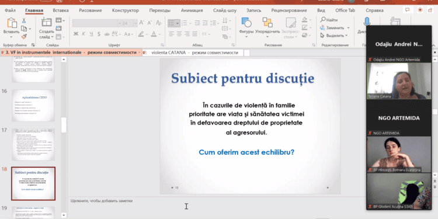Viewport: 438px width, 219px height.
Task: Align text right in Абзац group
Action: coord(187,34)
